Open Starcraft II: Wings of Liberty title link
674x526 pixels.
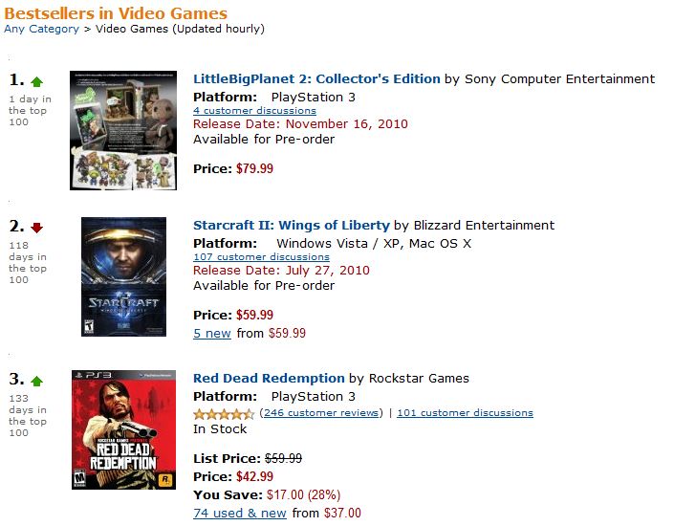(292, 226)
